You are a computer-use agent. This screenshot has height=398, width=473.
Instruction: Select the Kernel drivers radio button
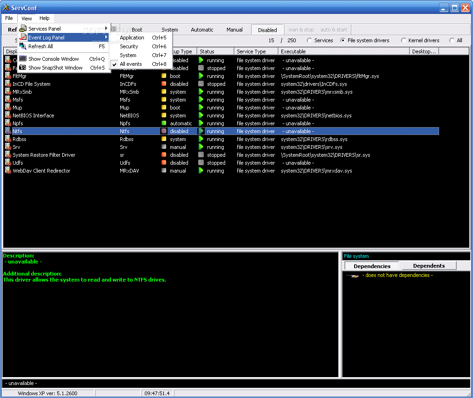point(404,40)
